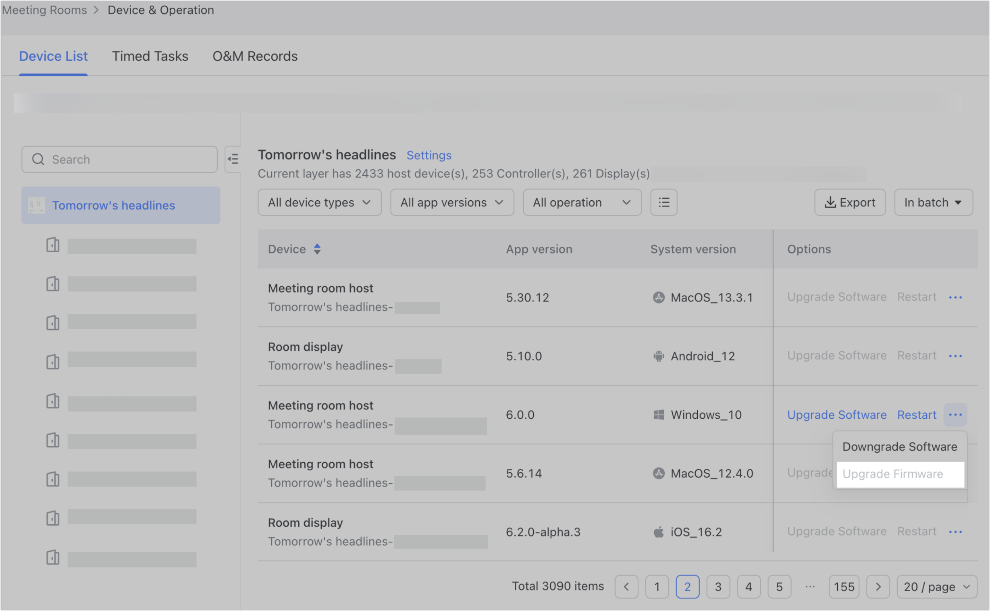Expand the All app versions dropdown

pos(452,202)
